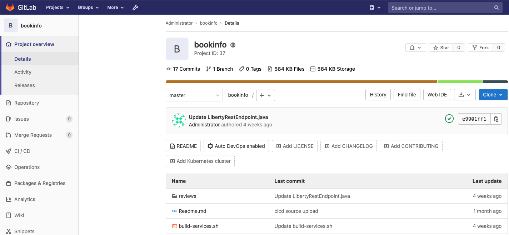Expand the download source code dropdown
The width and height of the screenshot is (509, 235).
coord(464,95)
